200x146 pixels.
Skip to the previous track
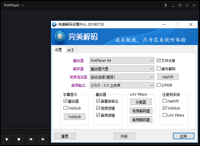tap(31, 139)
